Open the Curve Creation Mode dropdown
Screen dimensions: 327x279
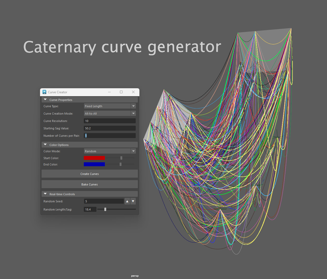click(x=133, y=113)
